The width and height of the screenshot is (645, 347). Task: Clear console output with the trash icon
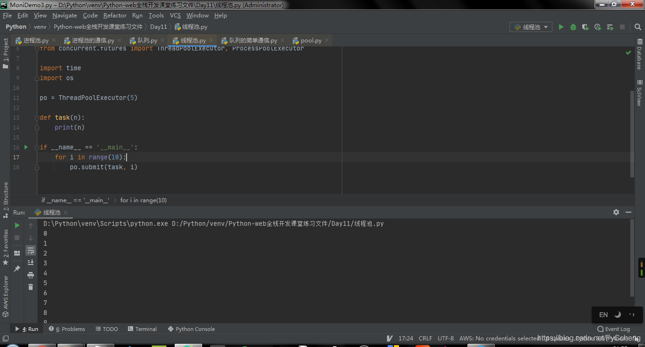(31, 287)
